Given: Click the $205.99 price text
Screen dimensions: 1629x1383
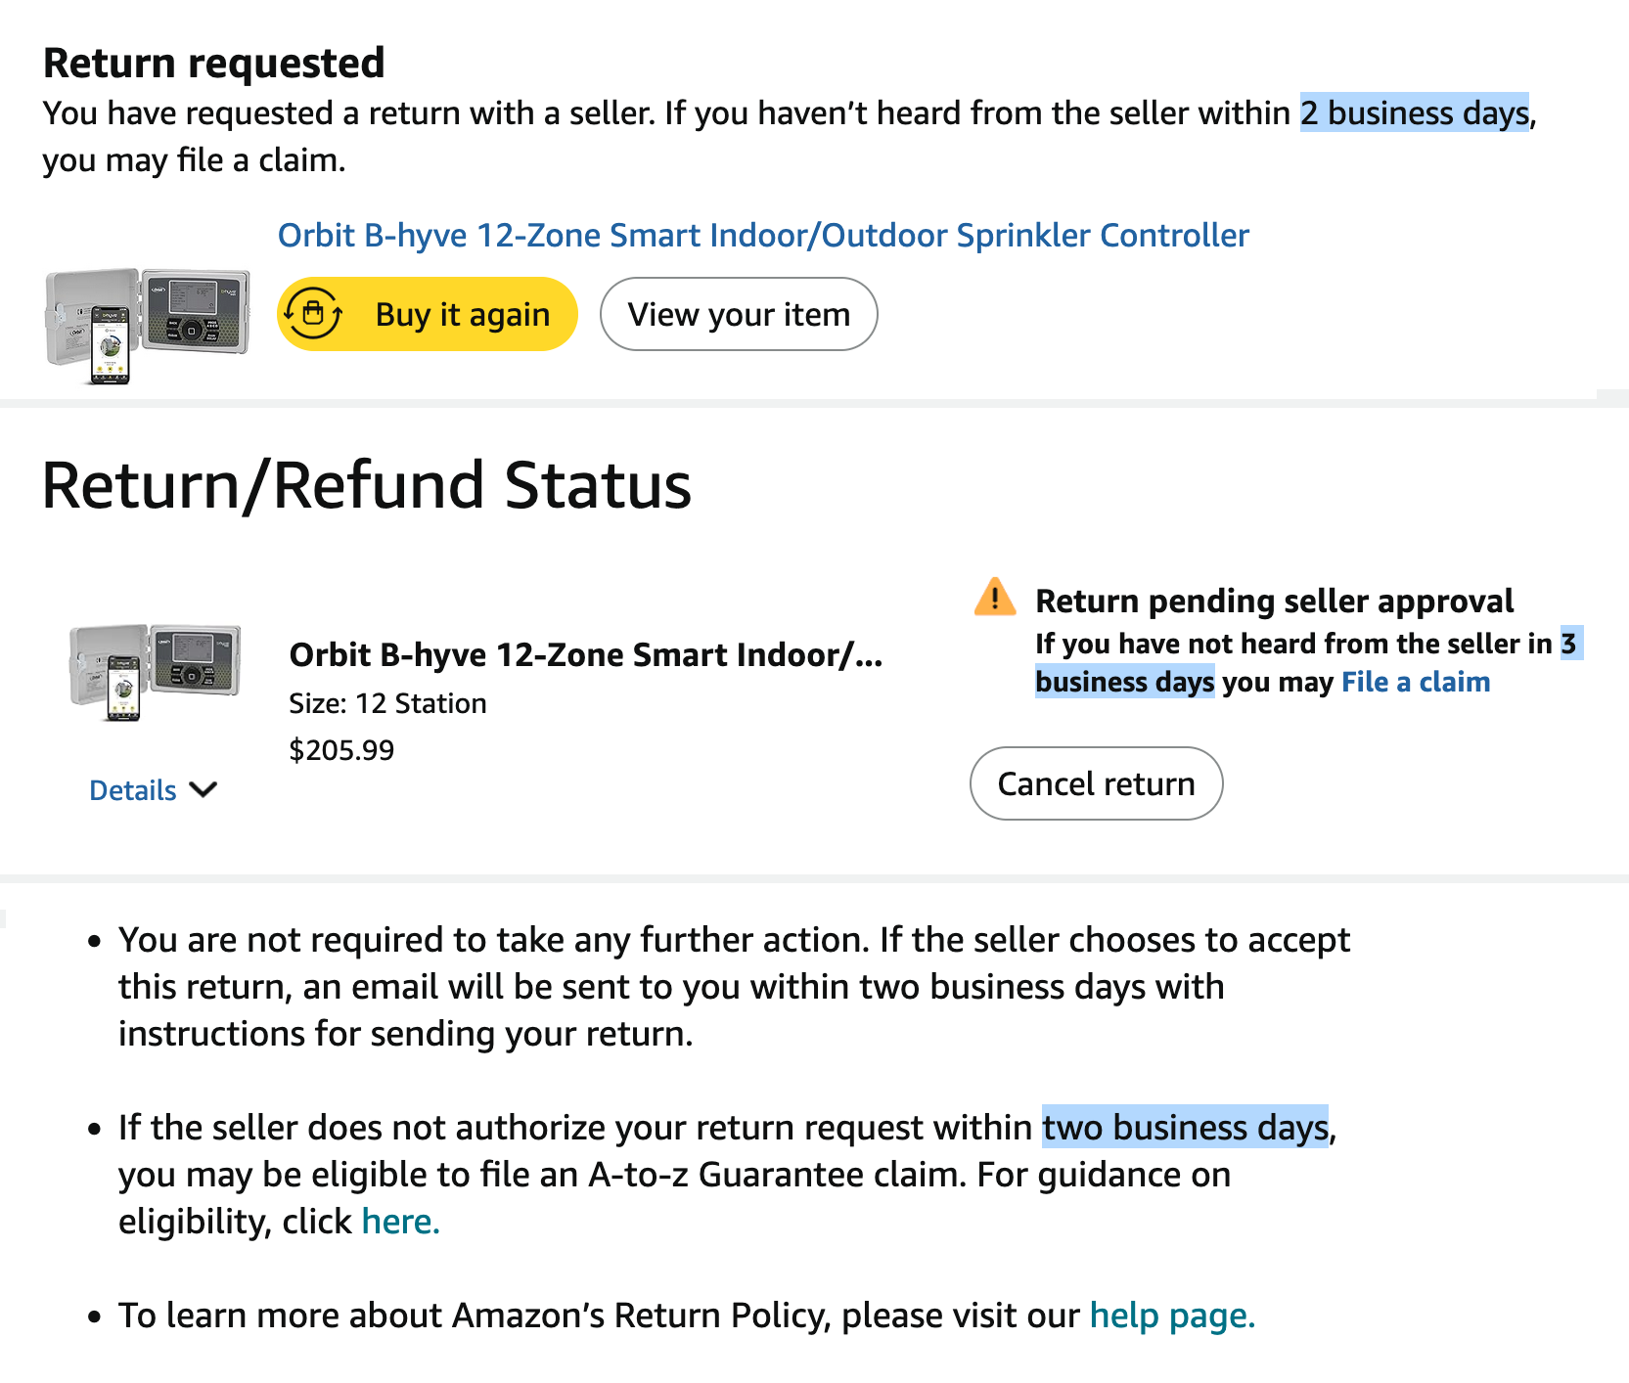Looking at the screenshot, I should (341, 750).
